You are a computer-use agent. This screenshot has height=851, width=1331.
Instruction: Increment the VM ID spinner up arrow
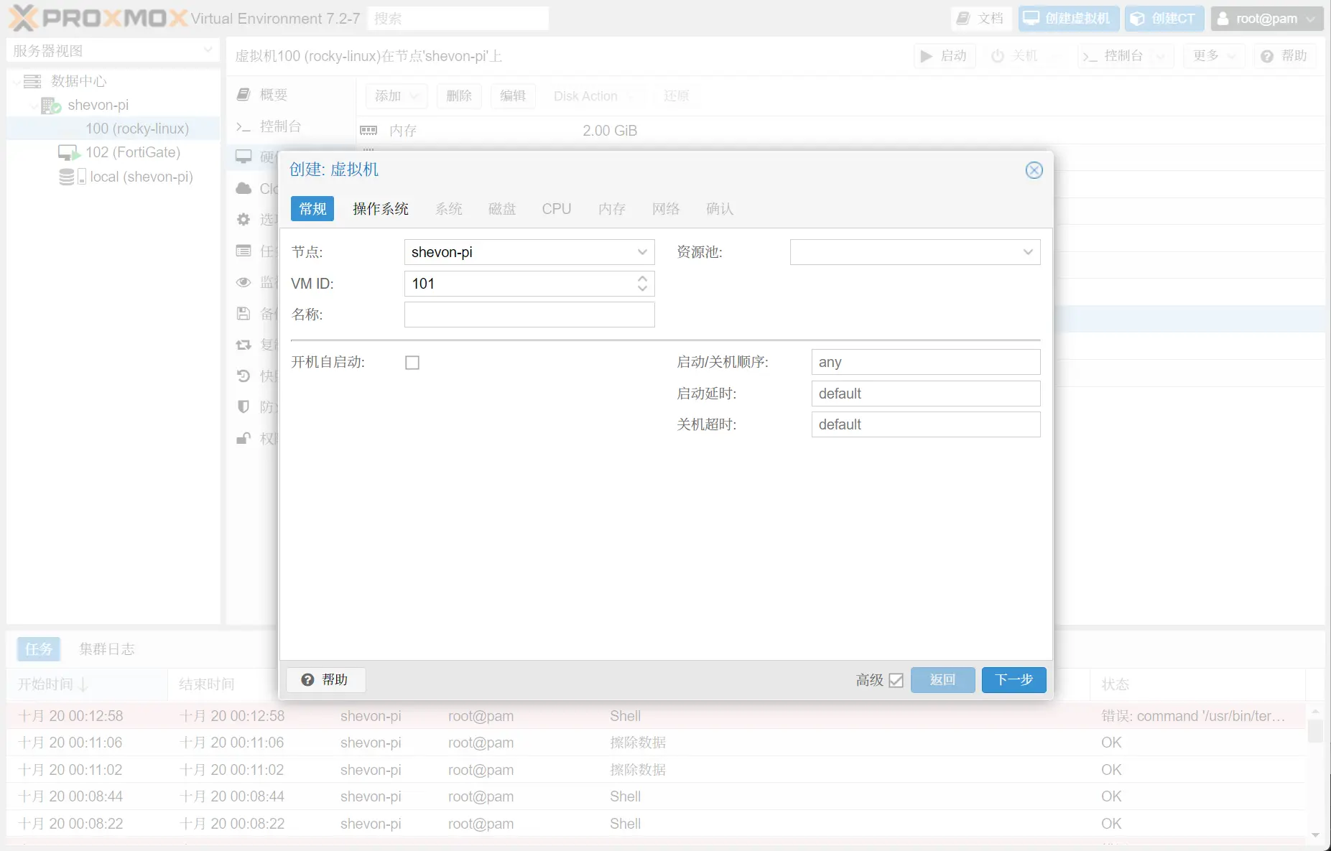pos(642,279)
